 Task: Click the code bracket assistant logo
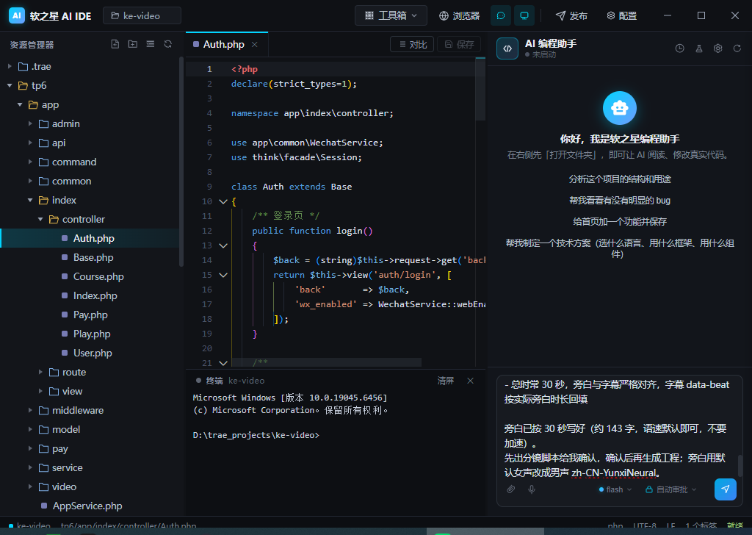[507, 49]
